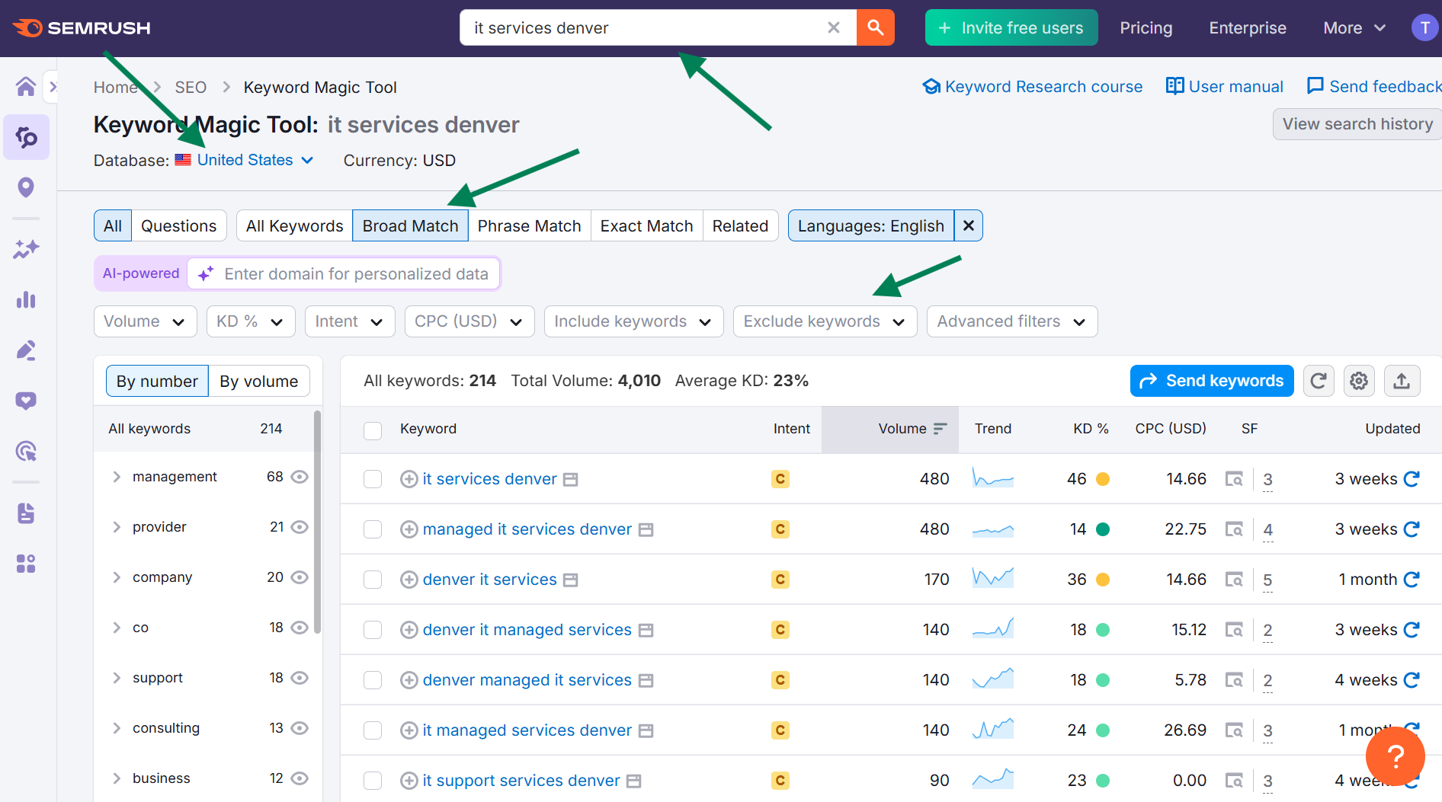Click the Send keywords button
This screenshot has width=1442, height=802.
point(1211,381)
